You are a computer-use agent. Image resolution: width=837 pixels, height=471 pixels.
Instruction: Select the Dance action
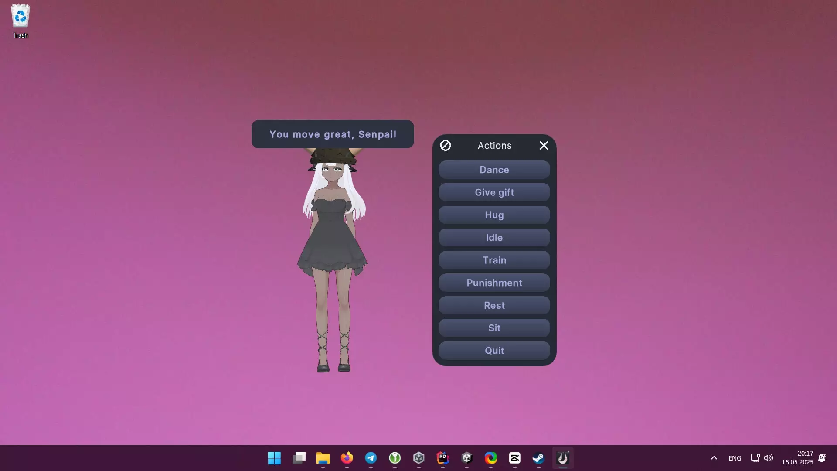coord(494,170)
